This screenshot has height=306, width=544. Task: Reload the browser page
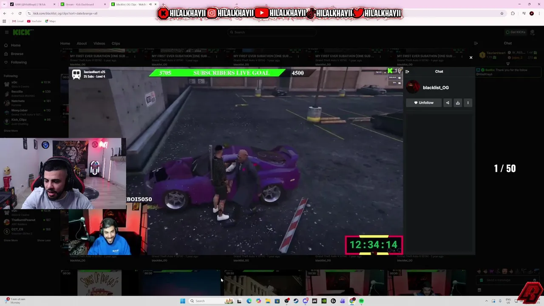coord(20,13)
